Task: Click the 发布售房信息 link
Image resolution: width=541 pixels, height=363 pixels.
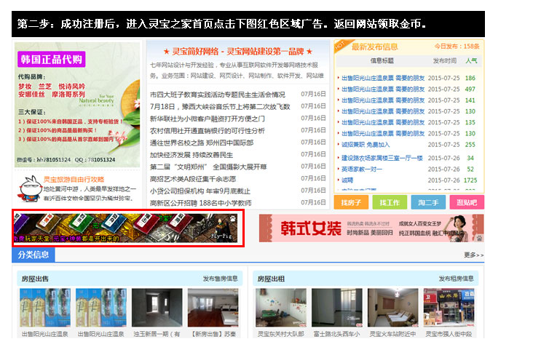Action: pyautogui.click(x=220, y=279)
